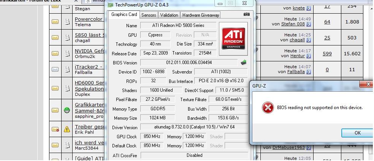Switch to the Sensors tab
Screen dimensions: 374x161
click(x=149, y=15)
